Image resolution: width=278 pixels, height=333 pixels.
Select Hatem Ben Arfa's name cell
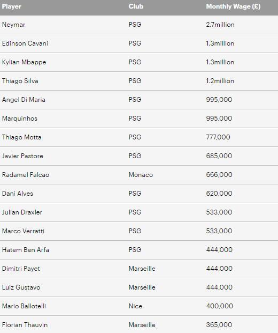coord(26,250)
